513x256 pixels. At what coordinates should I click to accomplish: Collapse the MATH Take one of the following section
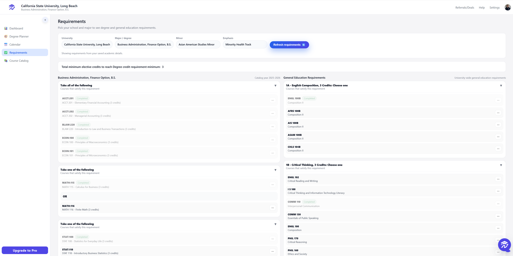(275, 170)
